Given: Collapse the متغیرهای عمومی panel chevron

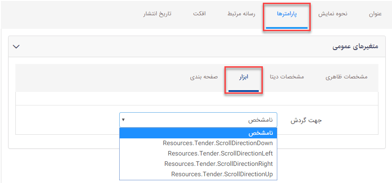Looking at the screenshot, I should coord(16,46).
